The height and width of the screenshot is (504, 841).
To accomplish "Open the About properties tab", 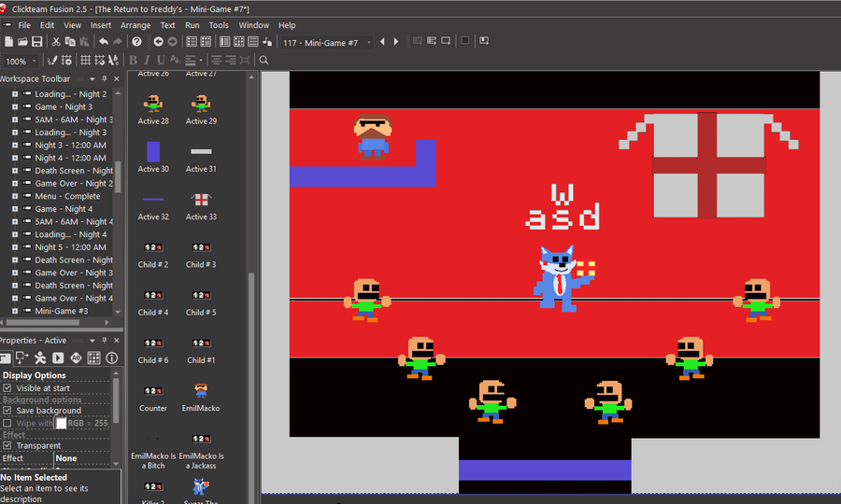I will [111, 358].
